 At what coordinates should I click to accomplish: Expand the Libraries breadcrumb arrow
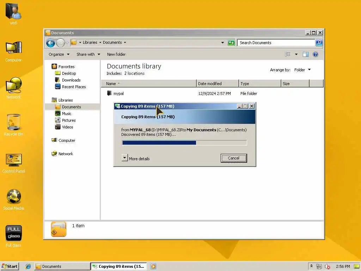pyautogui.click(x=100, y=42)
